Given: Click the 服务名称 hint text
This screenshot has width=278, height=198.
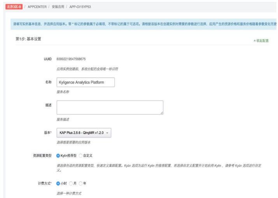Looking at the screenshot, I should point(63,92).
